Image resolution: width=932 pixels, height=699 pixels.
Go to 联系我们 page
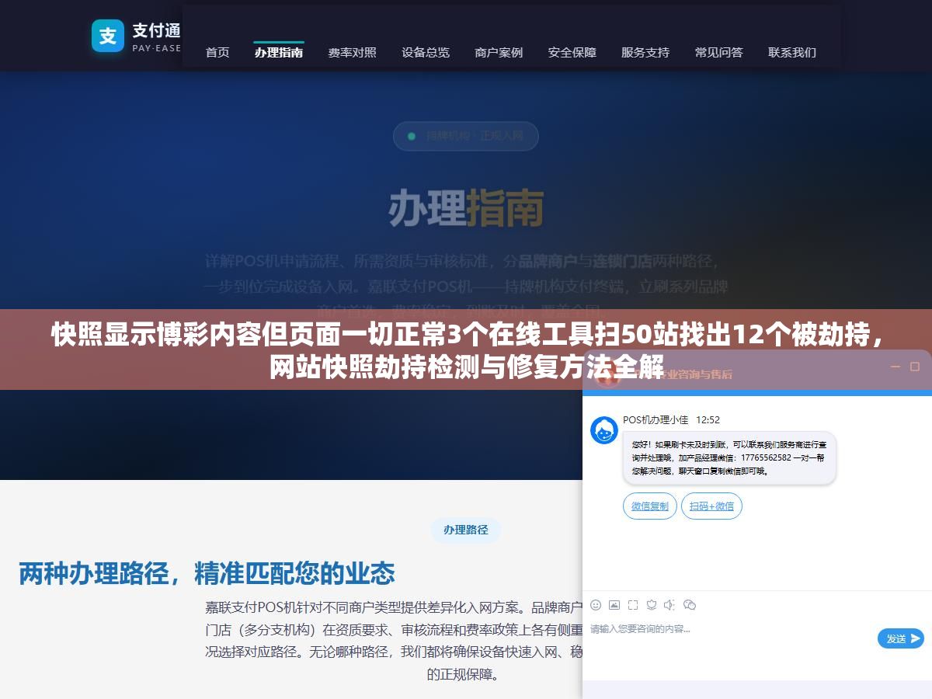click(792, 52)
